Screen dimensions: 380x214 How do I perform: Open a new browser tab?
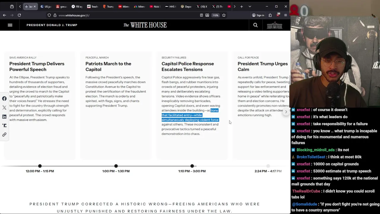[242, 7]
